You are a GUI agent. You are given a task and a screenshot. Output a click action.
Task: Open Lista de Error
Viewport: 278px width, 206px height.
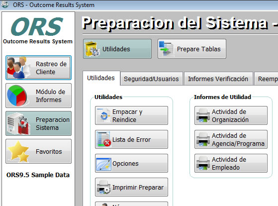(131, 139)
